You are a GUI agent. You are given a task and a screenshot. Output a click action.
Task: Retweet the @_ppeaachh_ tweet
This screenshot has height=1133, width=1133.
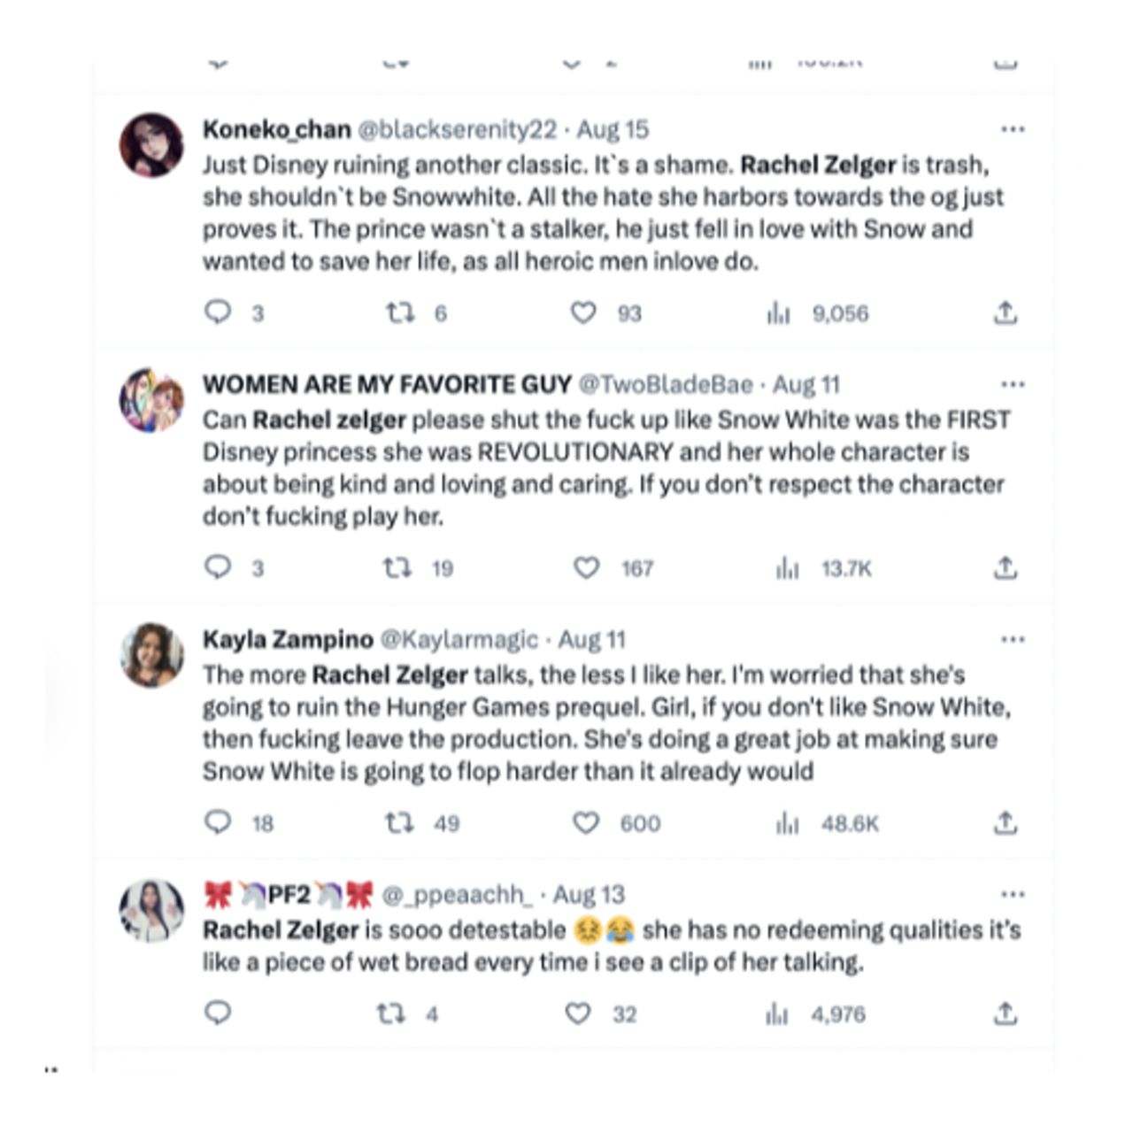(x=390, y=1014)
